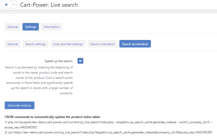The height and width of the screenshot is (136, 217).
Task: Click the php CRON command line
Action: point(109,125)
